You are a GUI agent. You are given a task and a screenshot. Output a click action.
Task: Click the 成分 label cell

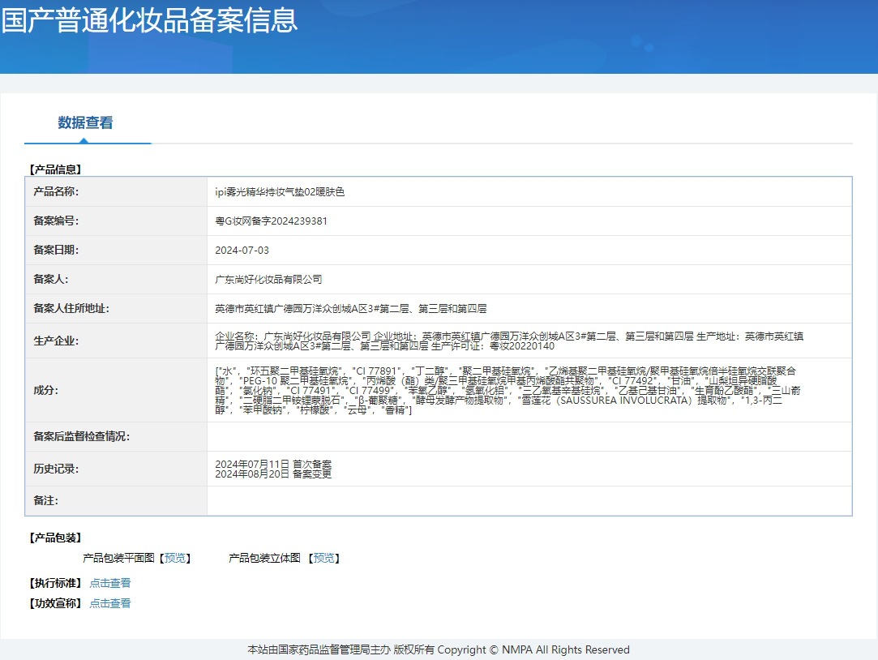pyautogui.click(x=116, y=390)
